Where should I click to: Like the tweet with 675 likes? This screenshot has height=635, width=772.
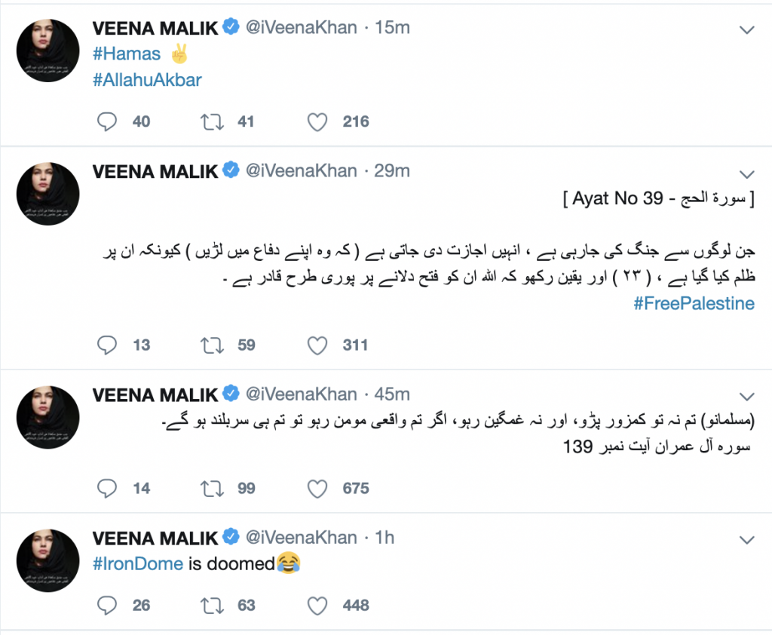[318, 488]
